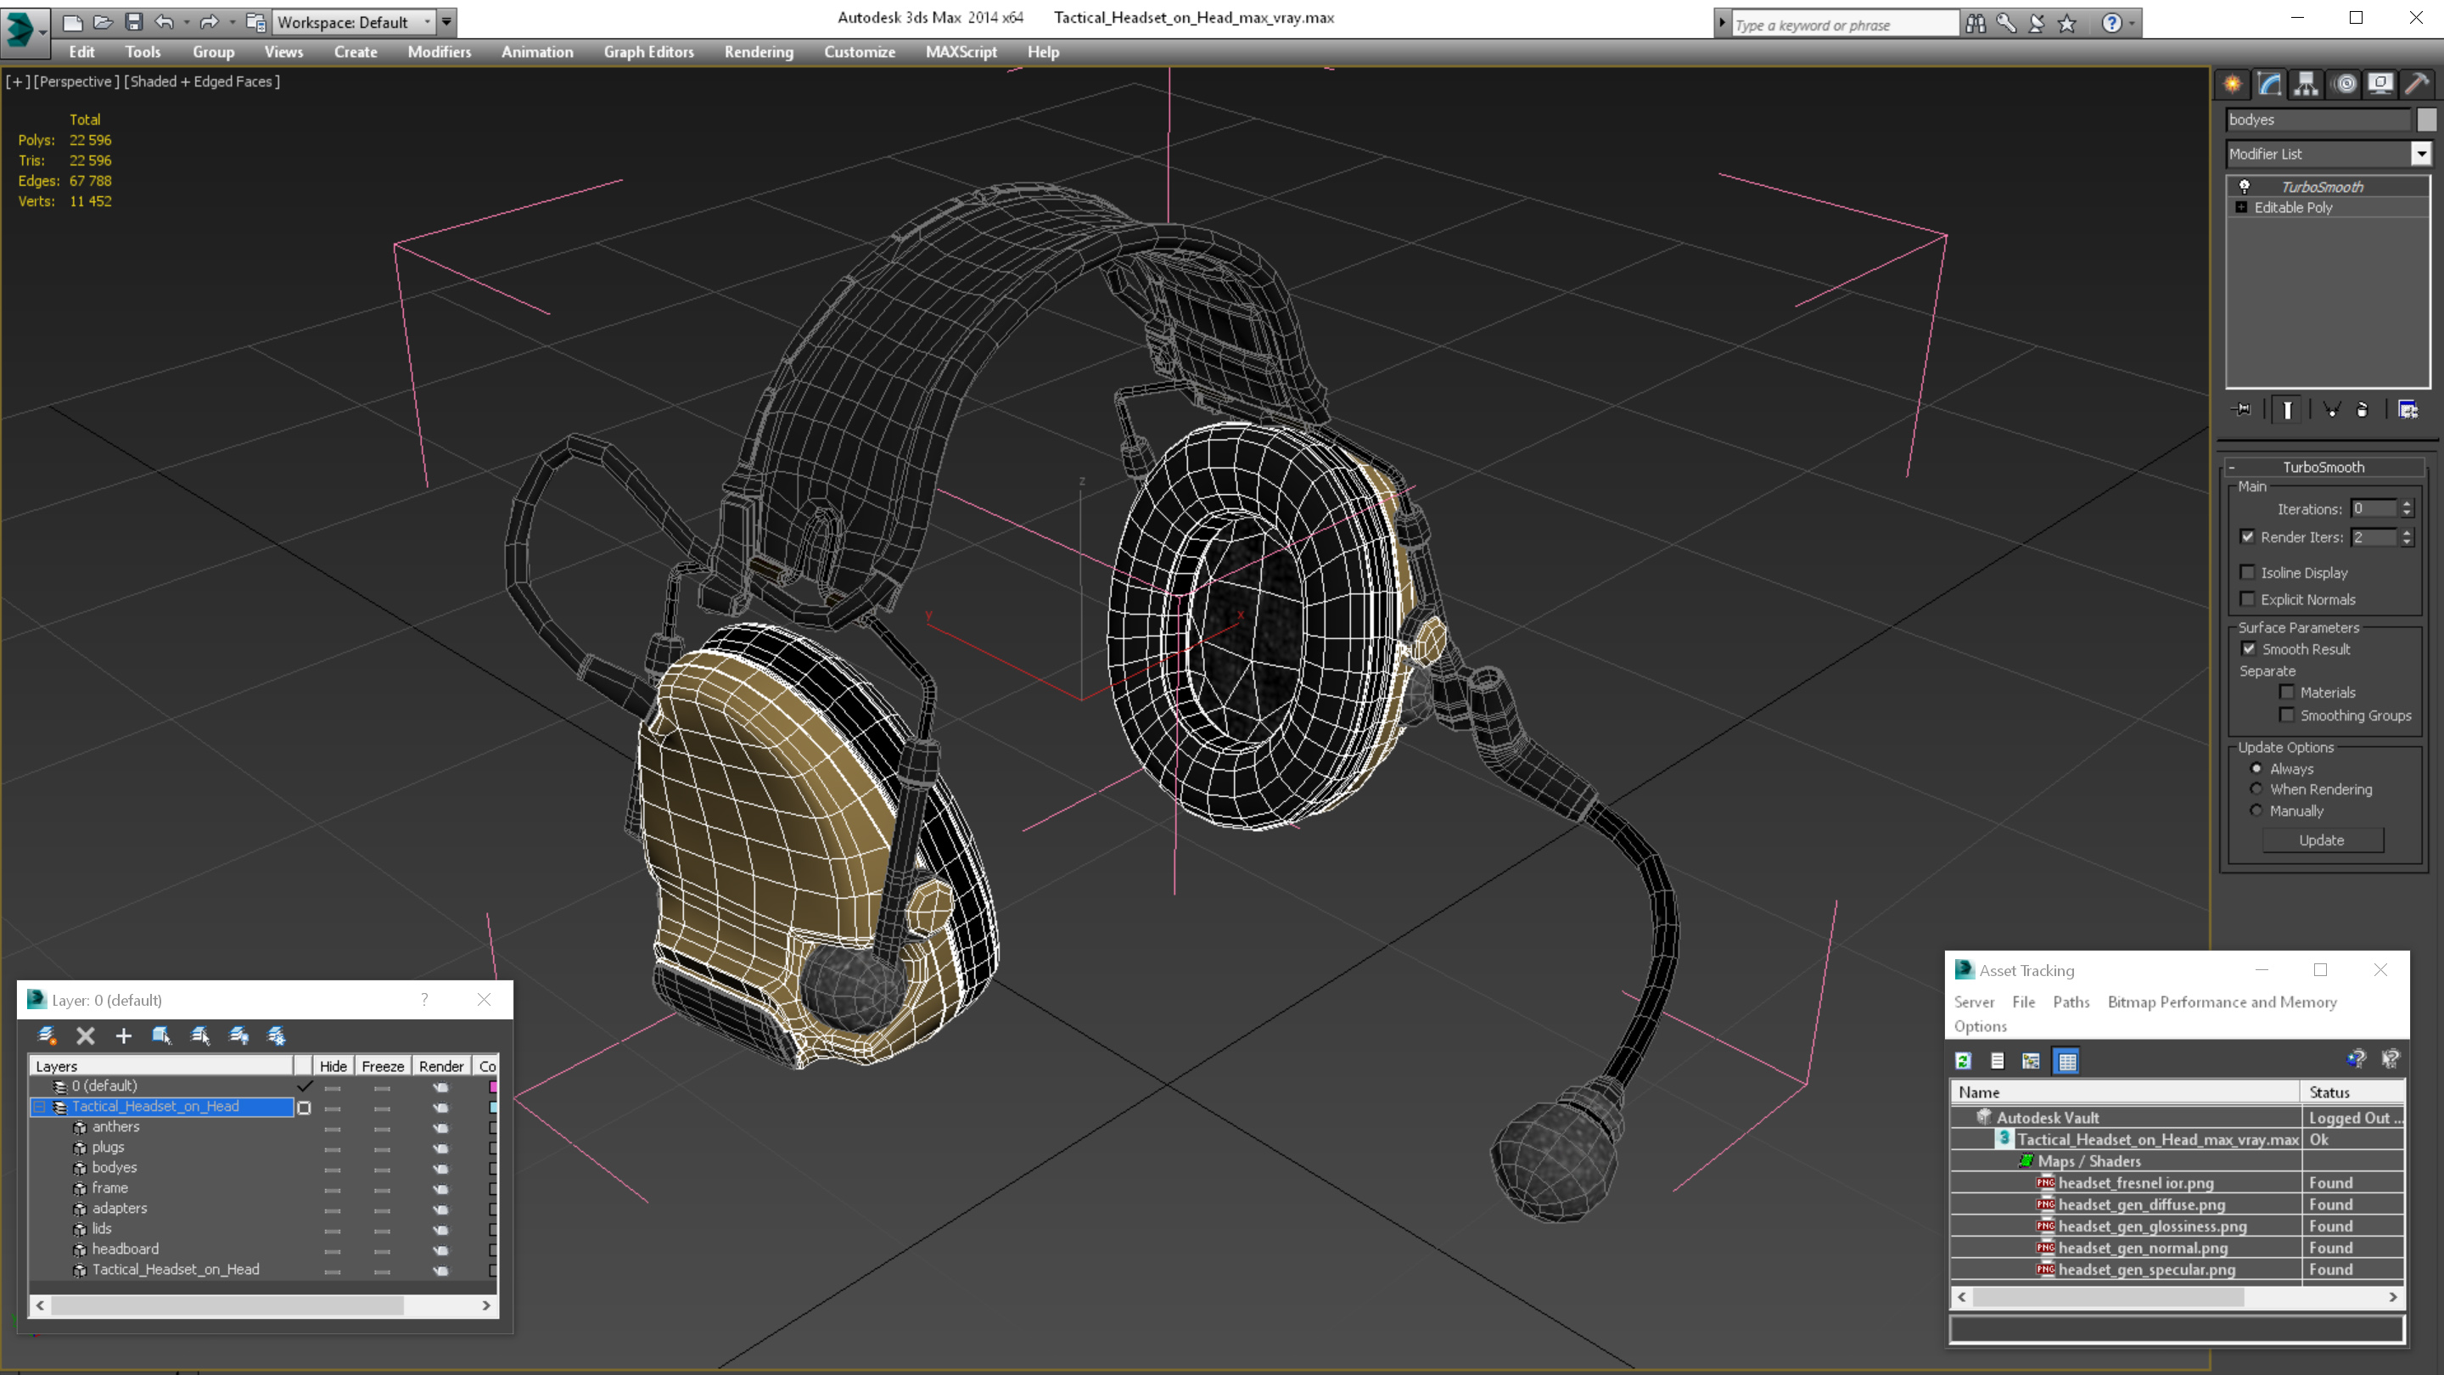The image size is (2444, 1375).
Task: Click Remove Modifier trash icon
Action: tap(2363, 410)
